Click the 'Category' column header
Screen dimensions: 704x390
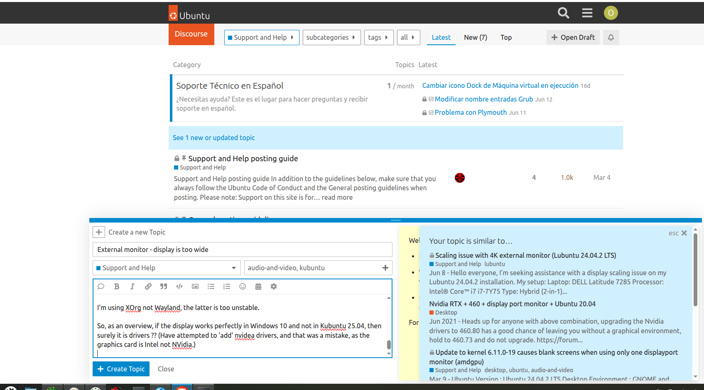coord(187,65)
